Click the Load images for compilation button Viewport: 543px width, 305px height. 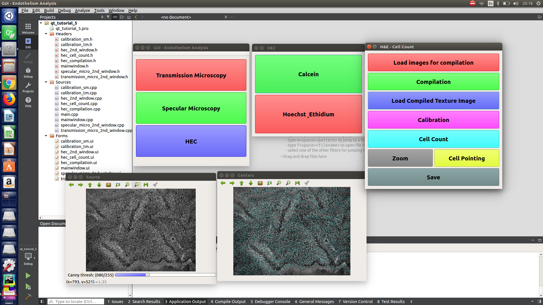(x=433, y=63)
